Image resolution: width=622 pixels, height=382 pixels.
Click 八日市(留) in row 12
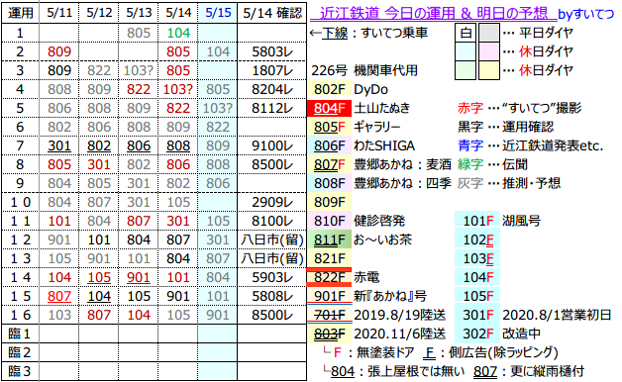pyautogui.click(x=272, y=239)
